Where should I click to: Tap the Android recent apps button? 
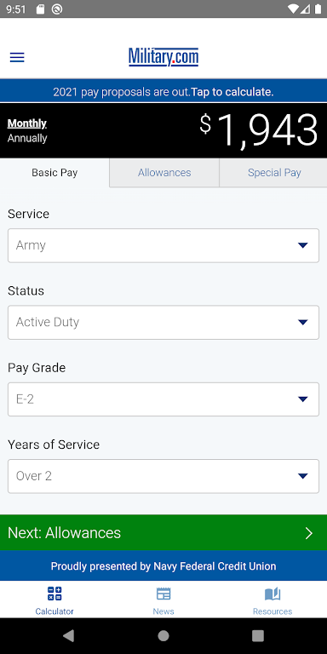click(258, 635)
